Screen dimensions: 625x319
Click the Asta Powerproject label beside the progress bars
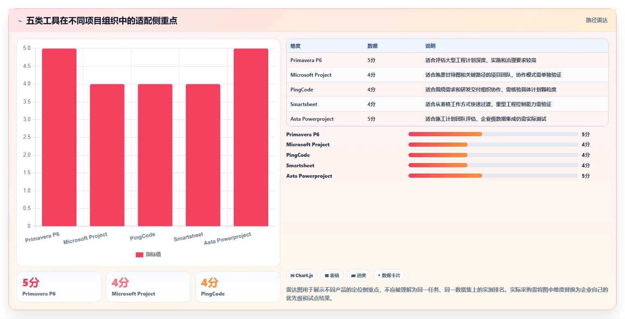pos(309,176)
